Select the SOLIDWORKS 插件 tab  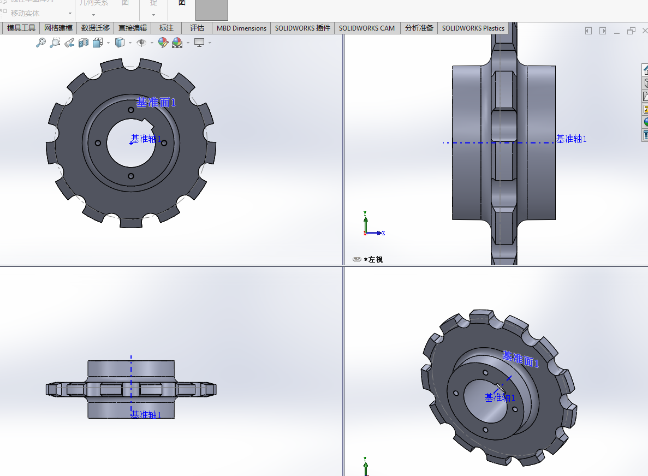[302, 28]
